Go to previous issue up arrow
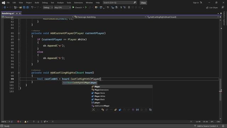The width and height of the screenshot is (227, 128). [34, 122]
